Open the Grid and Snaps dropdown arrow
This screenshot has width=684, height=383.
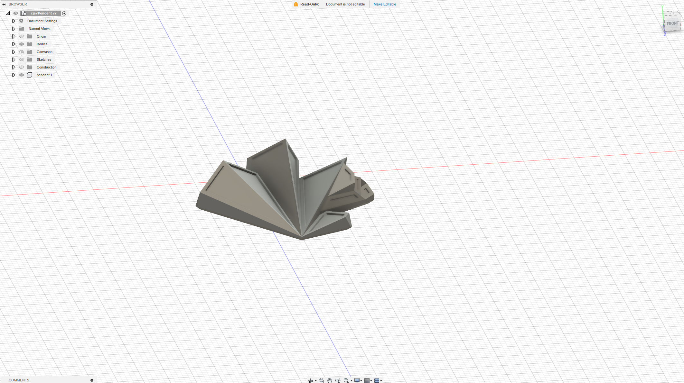(371, 381)
